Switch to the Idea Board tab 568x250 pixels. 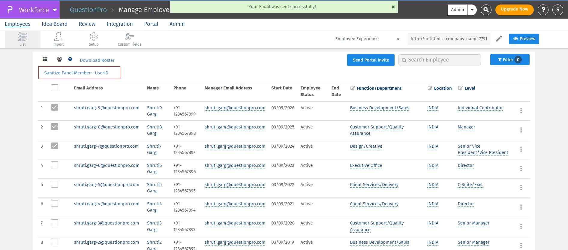[54, 24]
